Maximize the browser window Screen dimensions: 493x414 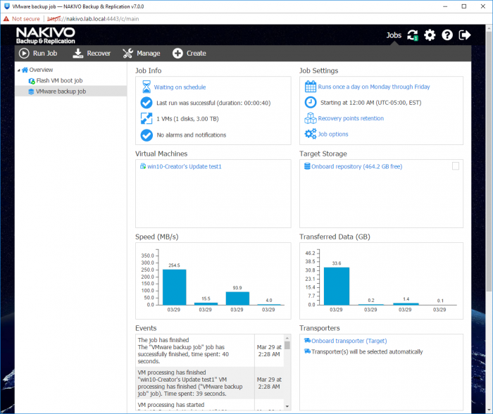point(463,6)
